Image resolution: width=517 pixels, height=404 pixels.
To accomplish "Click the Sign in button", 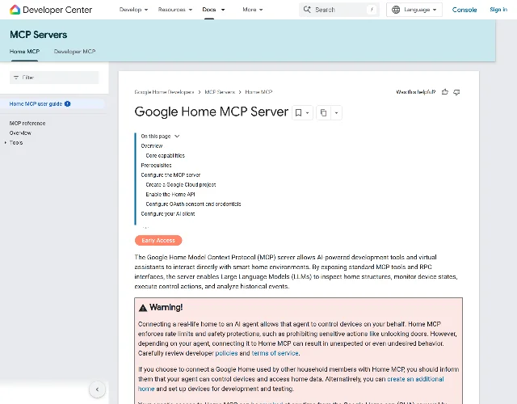I will tap(498, 10).
